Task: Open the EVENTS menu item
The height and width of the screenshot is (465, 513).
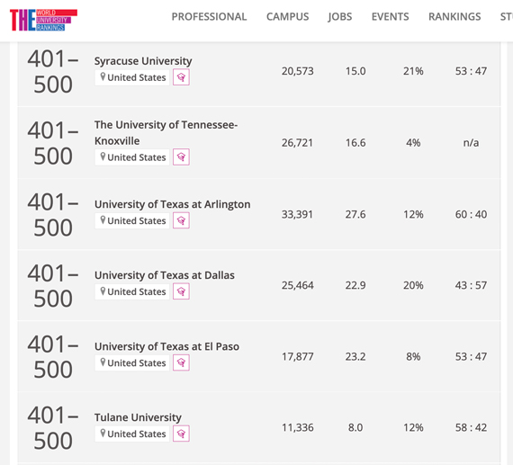Action: coord(390,17)
